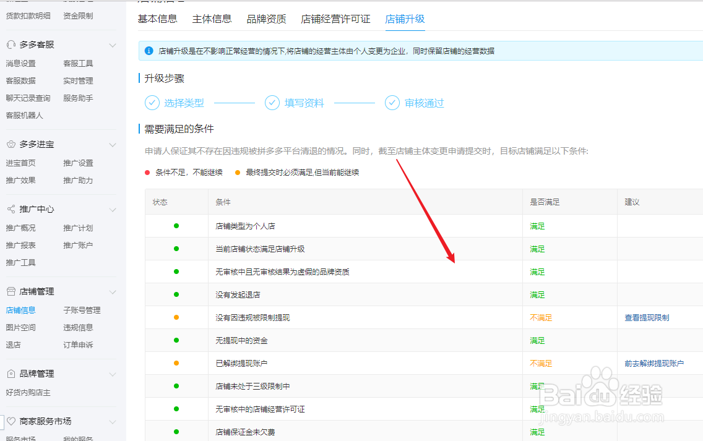Open 服务助手 in sidebar
This screenshot has height=441, width=703.
[x=78, y=98]
